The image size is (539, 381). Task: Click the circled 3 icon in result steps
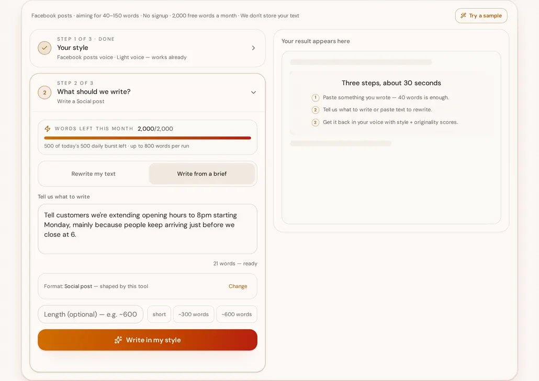coord(315,122)
